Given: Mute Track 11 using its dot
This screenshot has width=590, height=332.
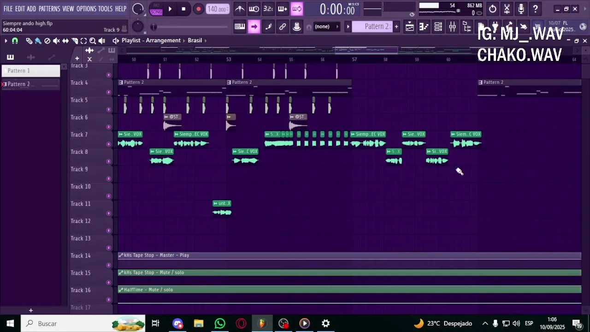Looking at the screenshot, I should point(109,213).
